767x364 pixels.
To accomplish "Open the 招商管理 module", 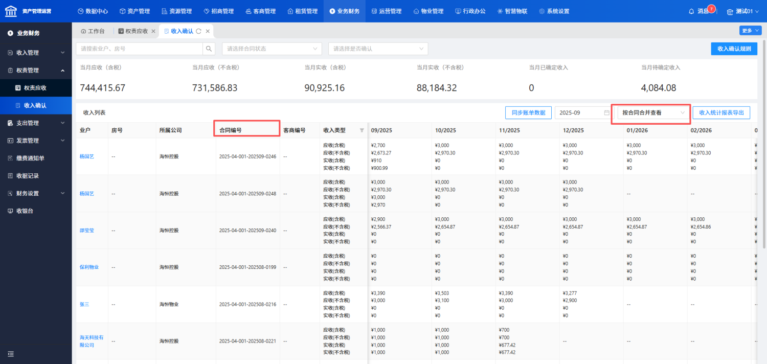I will point(218,11).
